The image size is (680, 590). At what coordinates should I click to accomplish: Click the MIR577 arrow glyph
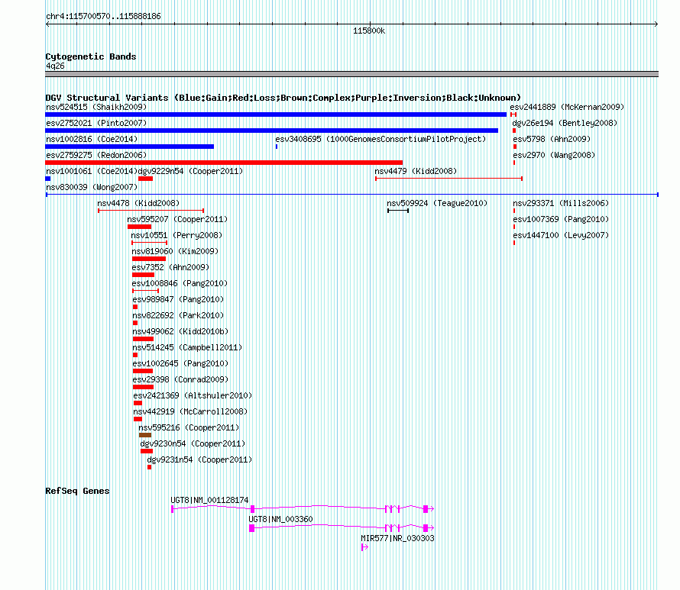coord(364,547)
